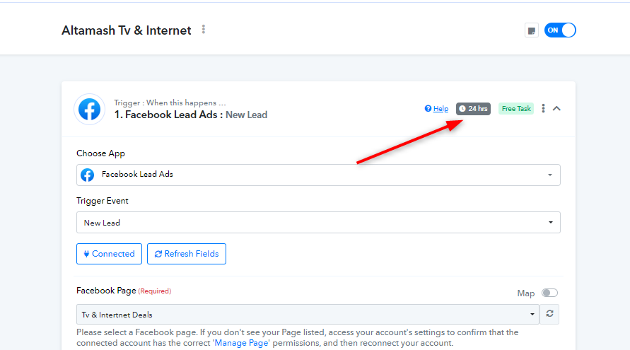Image resolution: width=630 pixels, height=350 pixels.
Task: Refresh the Facebook Page list icon
Action: point(549,314)
